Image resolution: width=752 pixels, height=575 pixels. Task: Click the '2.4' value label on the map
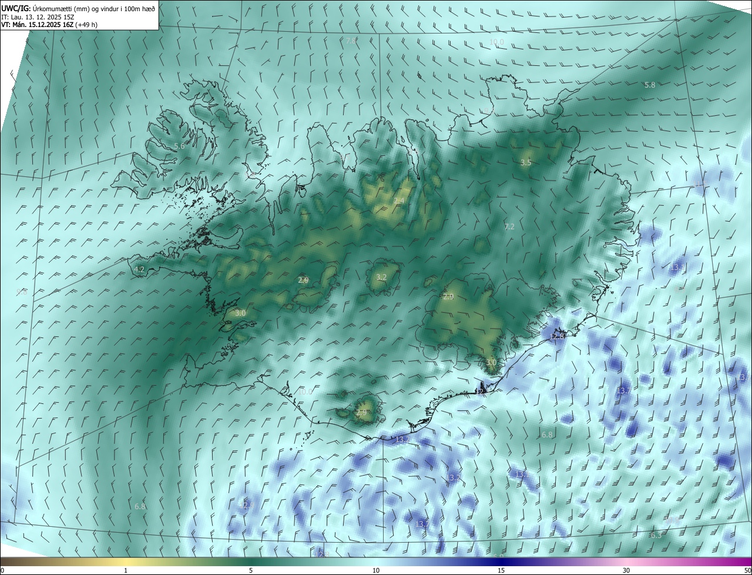coord(399,201)
